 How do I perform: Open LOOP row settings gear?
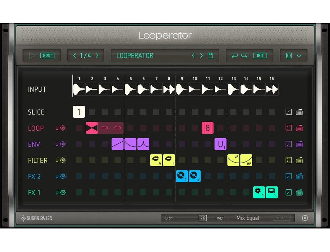click(63, 128)
